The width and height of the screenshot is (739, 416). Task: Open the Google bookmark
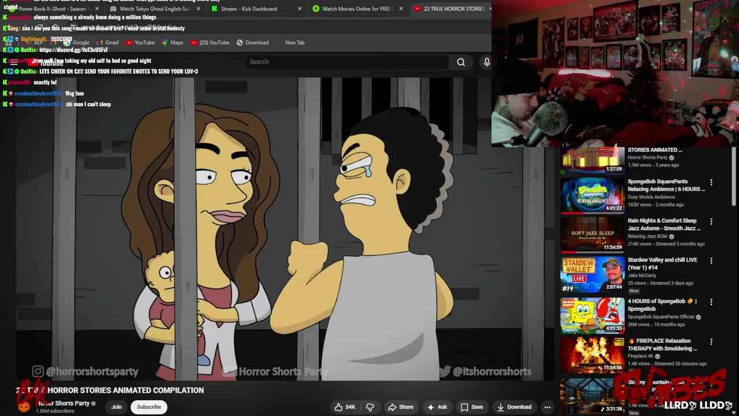pos(76,42)
